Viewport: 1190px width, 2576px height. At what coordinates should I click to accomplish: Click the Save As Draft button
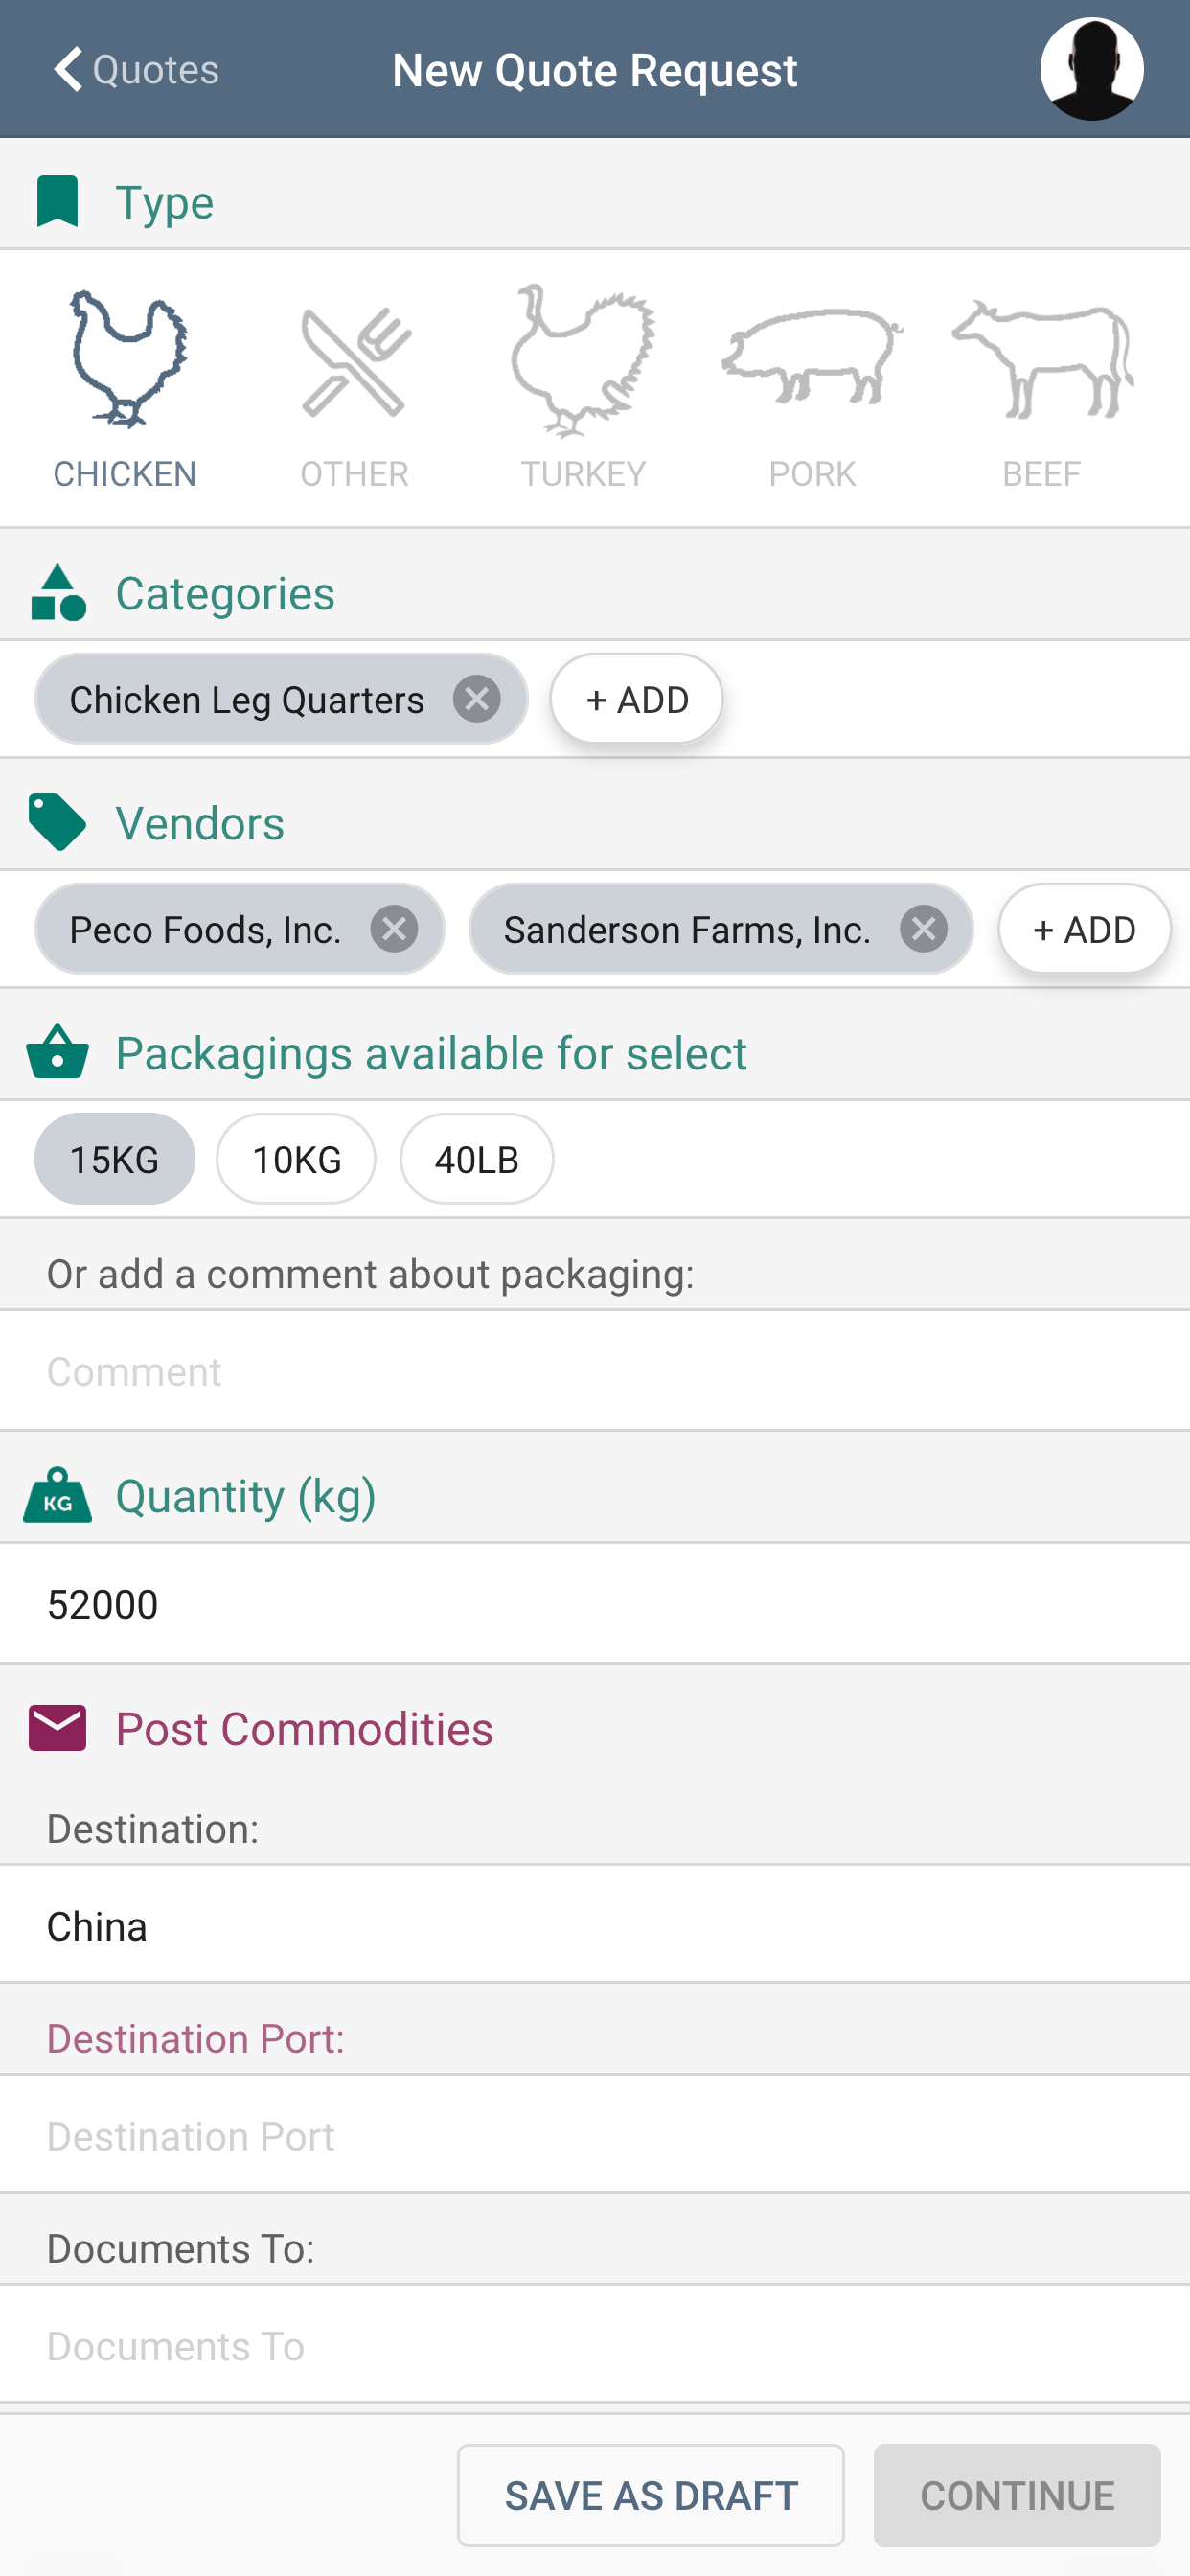(x=651, y=2495)
